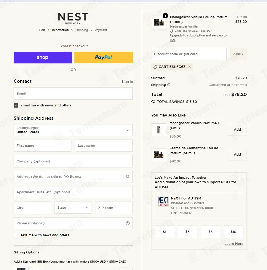Uncheck Email me with news and offers
The image size is (267, 270).
point(16,105)
